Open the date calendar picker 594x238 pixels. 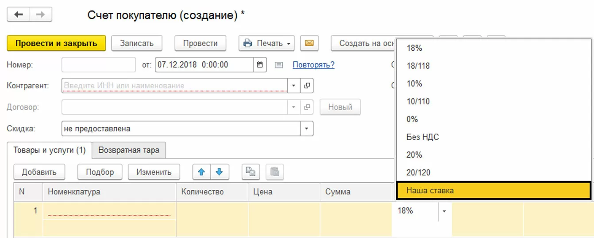click(x=260, y=65)
